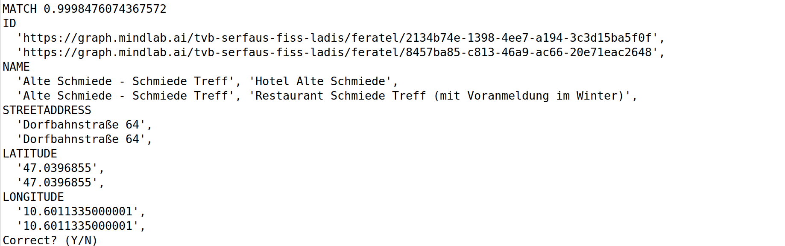Click the MATCH label text
Image resolution: width=785 pixels, height=246 pixels.
click(20, 9)
